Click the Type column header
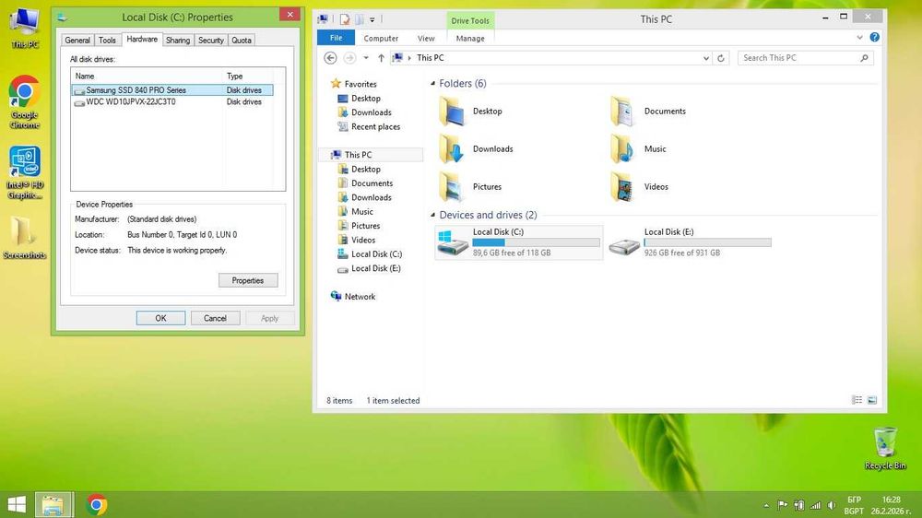Viewport: 922px width, 518px height. 248,76
